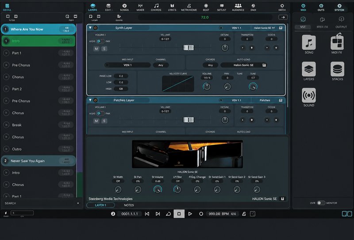Viewport: 354px width, 240px height.
Task: Open the Beat view
Action: [x=206, y=7]
